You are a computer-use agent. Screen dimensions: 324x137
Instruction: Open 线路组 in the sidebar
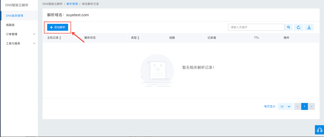[10, 25]
